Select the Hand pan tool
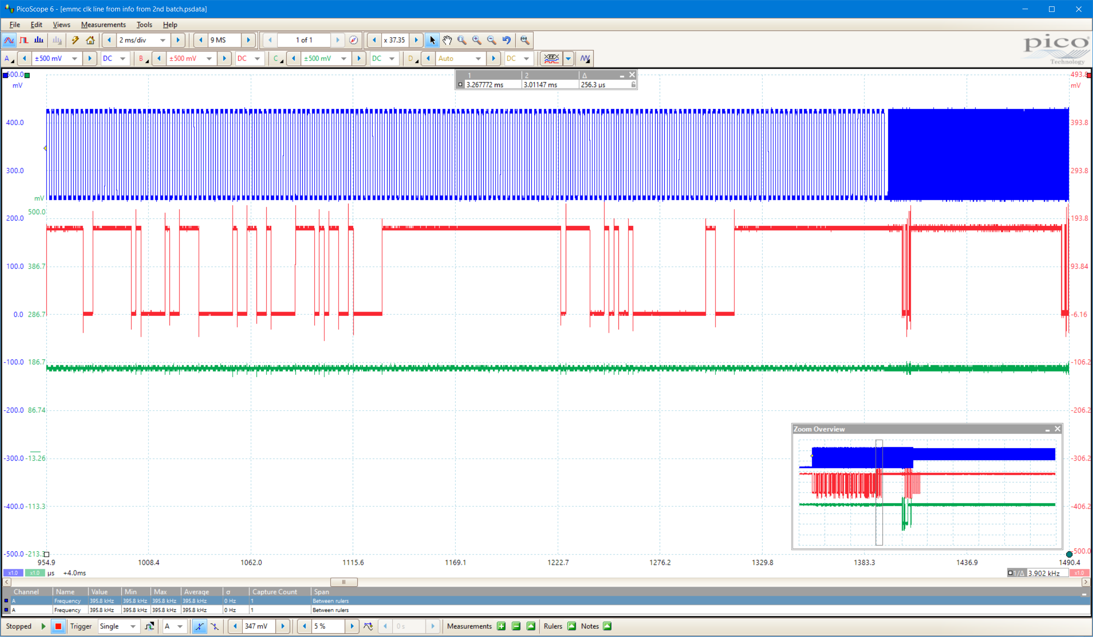Image resolution: width=1093 pixels, height=637 pixels. [x=447, y=40]
